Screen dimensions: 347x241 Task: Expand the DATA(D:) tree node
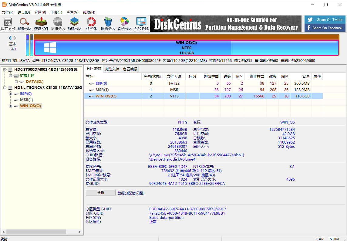pos(16,82)
